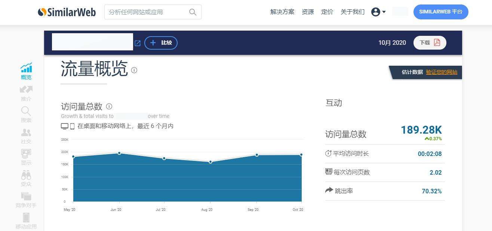Click the 比较 compare button
Viewport: 492px width, 231px height.
(x=161, y=43)
